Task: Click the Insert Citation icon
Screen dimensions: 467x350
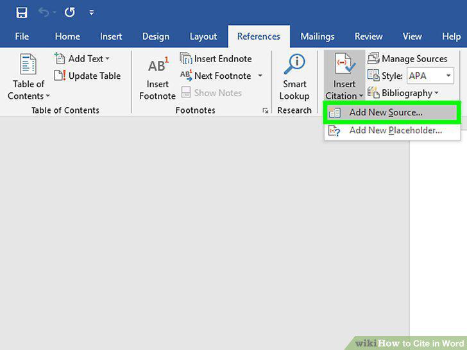Action: pos(344,63)
